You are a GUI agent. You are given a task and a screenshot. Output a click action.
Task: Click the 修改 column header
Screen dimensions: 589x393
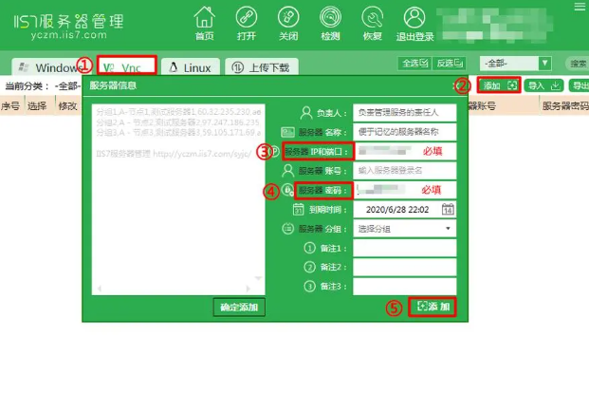(68, 106)
